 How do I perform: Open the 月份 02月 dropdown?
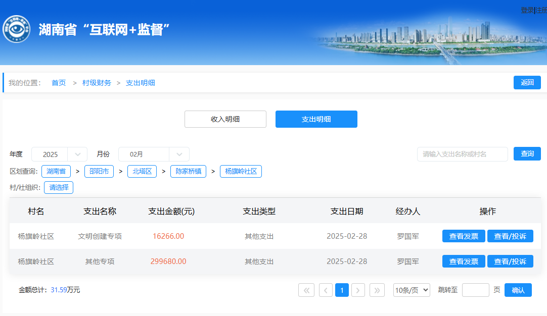click(x=154, y=154)
